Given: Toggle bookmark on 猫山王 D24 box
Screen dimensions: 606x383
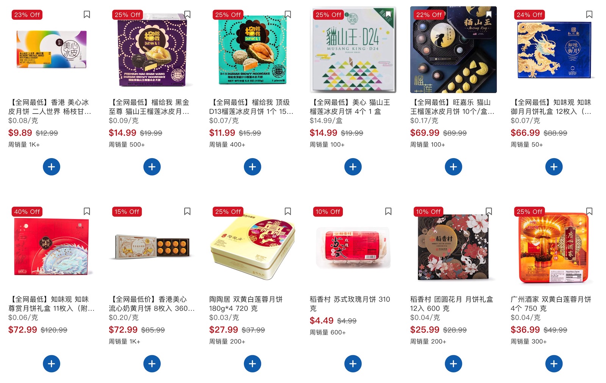Looking at the screenshot, I should 388,14.
